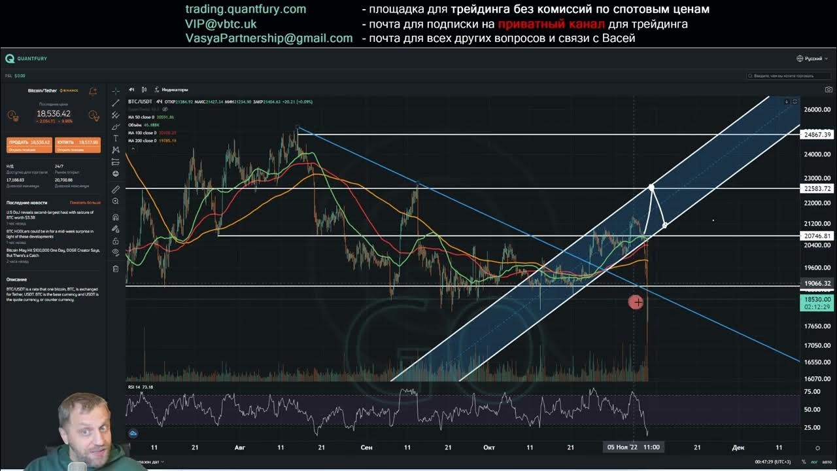Click the buy stop-order icon right of price
837x471 pixels.
[x=94, y=116]
